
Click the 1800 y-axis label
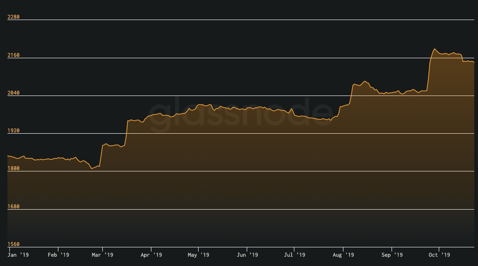tap(14, 168)
